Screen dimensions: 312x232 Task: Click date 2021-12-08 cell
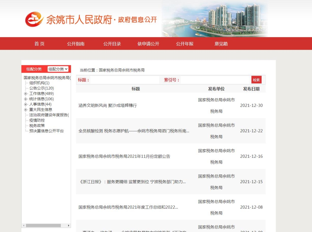251,207
